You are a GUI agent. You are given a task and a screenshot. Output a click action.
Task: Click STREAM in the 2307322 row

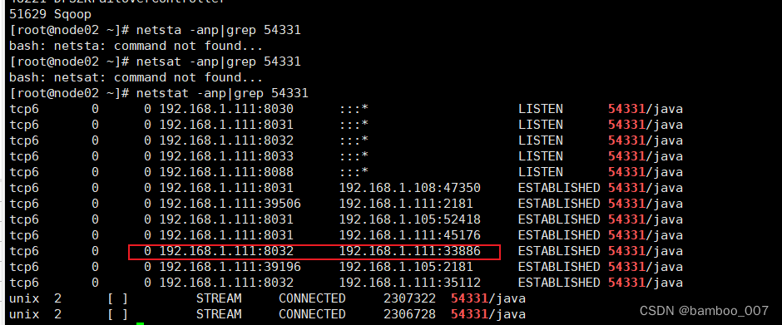(x=219, y=298)
